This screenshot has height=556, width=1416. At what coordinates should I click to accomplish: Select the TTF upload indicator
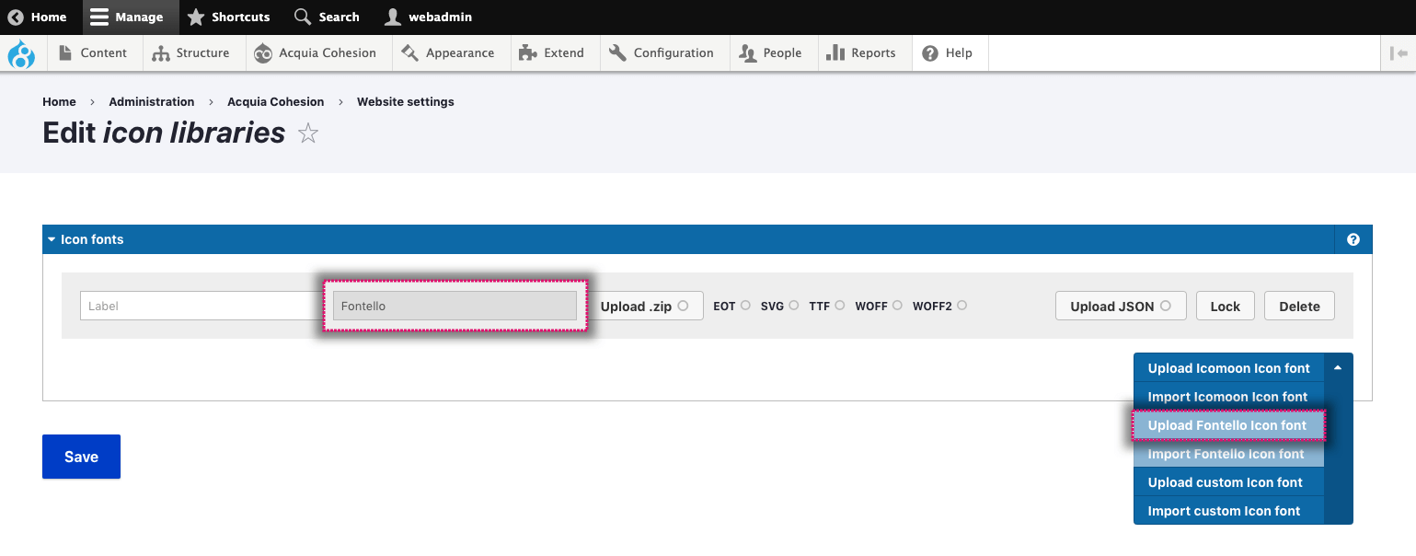click(840, 305)
